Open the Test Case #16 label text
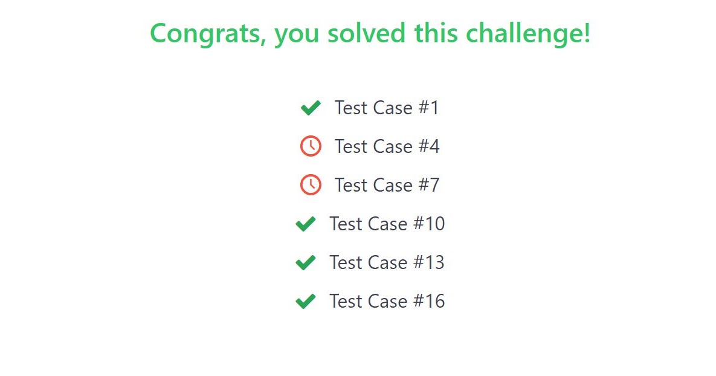This screenshot has height=376, width=716. [387, 301]
